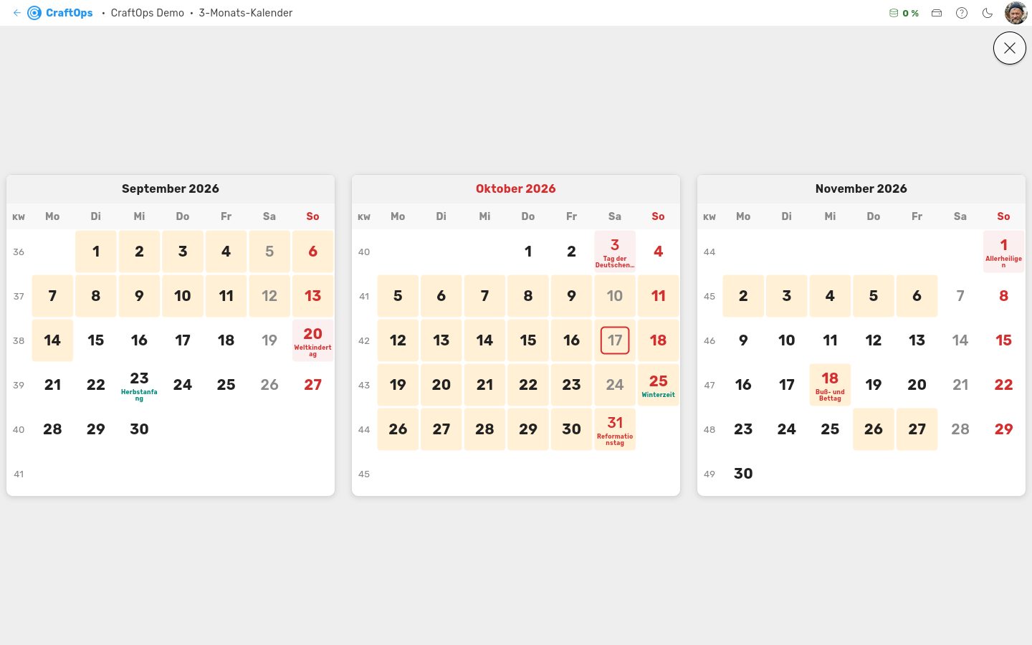The width and height of the screenshot is (1032, 645).
Task: Click November 18 Buß- und Bettag
Action: point(830,385)
